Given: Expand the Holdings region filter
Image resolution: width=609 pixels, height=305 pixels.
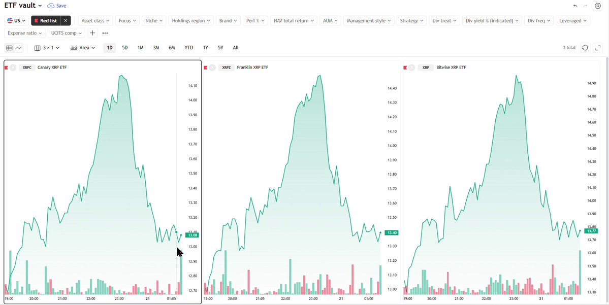Looking at the screenshot, I should pyautogui.click(x=191, y=21).
